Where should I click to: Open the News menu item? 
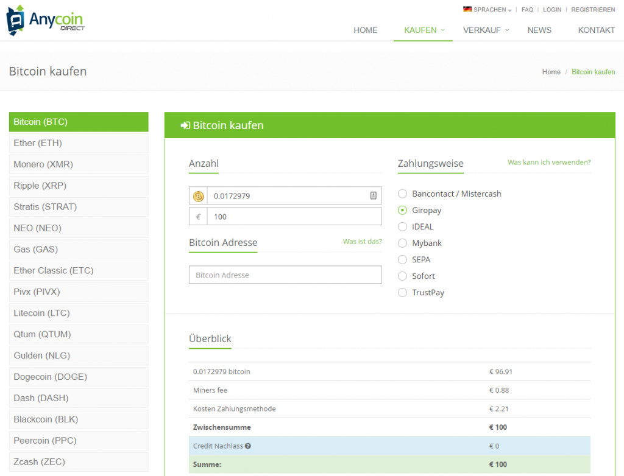coord(539,30)
